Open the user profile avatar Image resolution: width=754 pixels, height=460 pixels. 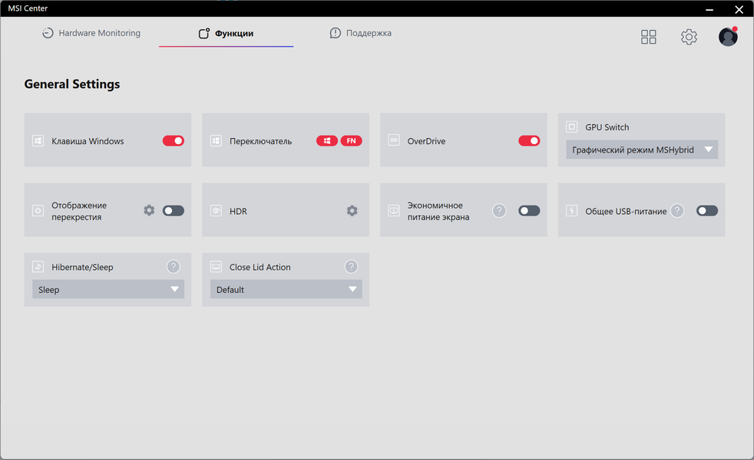[728, 37]
